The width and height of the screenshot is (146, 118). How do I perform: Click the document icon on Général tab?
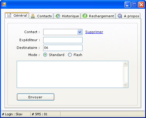(9, 15)
